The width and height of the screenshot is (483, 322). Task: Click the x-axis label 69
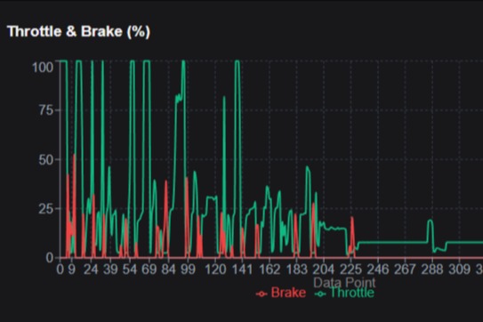(x=149, y=270)
